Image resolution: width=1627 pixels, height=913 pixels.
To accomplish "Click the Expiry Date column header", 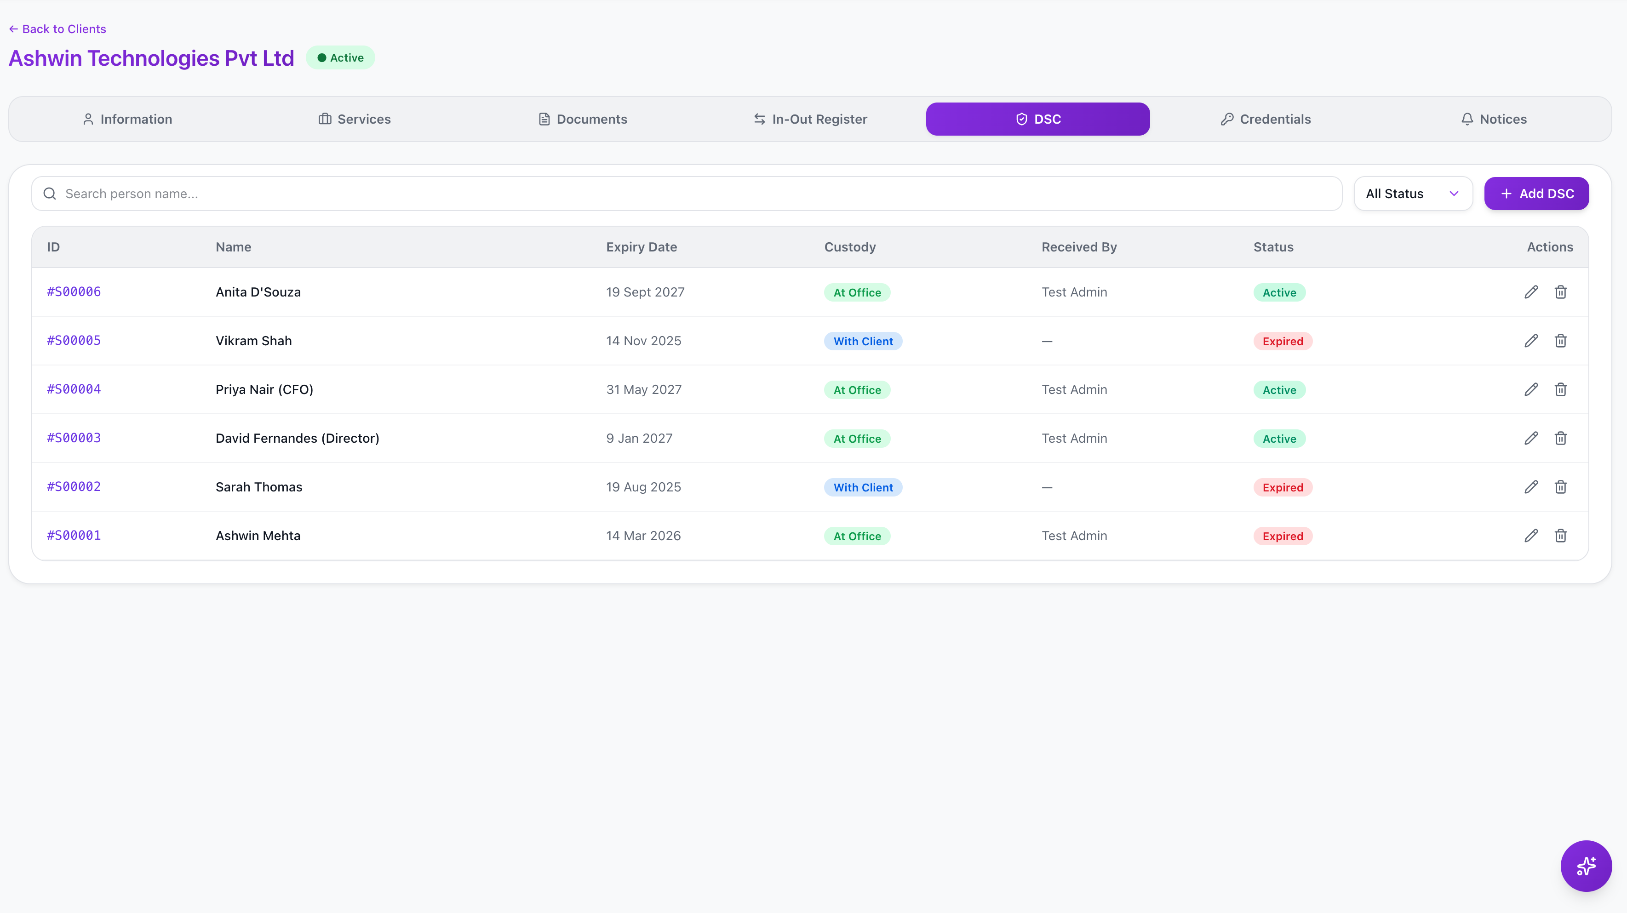I will pyautogui.click(x=641, y=247).
